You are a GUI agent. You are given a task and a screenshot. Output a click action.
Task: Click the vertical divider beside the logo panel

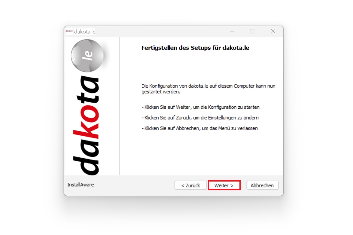[119, 106]
